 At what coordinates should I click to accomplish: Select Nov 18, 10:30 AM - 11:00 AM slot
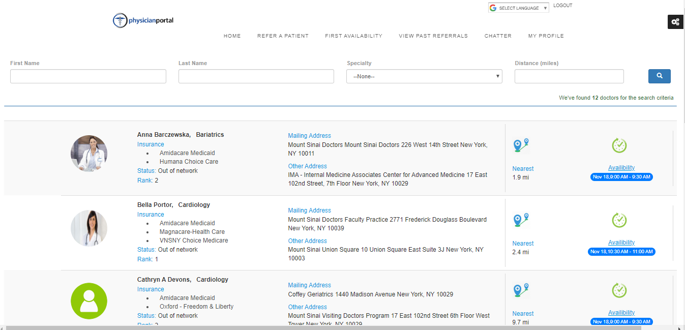[621, 252]
